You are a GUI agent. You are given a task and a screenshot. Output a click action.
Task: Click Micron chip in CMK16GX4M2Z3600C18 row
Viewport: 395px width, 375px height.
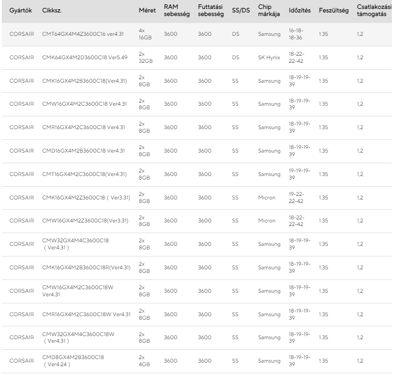(267, 197)
